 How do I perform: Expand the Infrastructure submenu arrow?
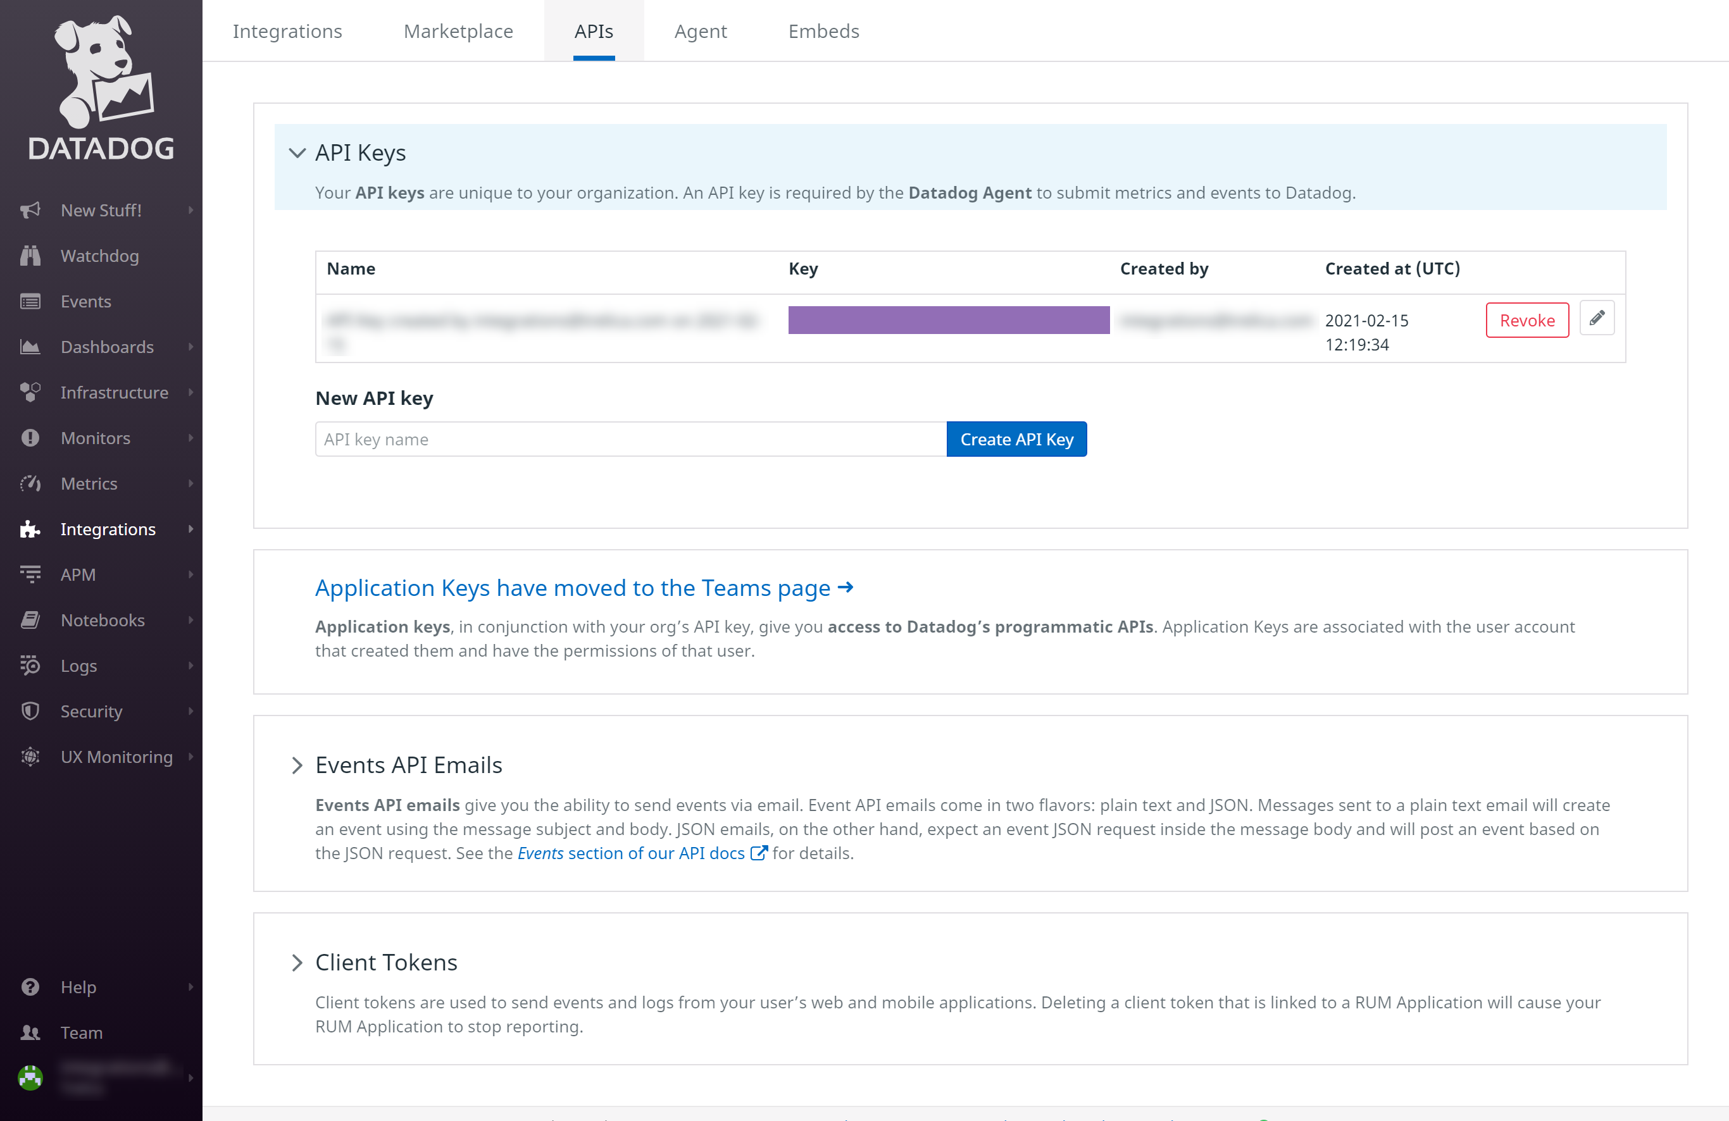pyautogui.click(x=190, y=392)
